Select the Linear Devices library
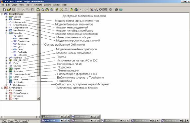Viewport: 190px width, 123px height. click(20, 25)
